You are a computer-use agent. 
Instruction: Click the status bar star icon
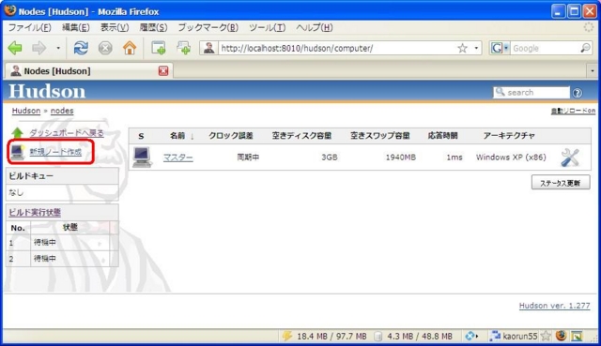tap(546, 336)
